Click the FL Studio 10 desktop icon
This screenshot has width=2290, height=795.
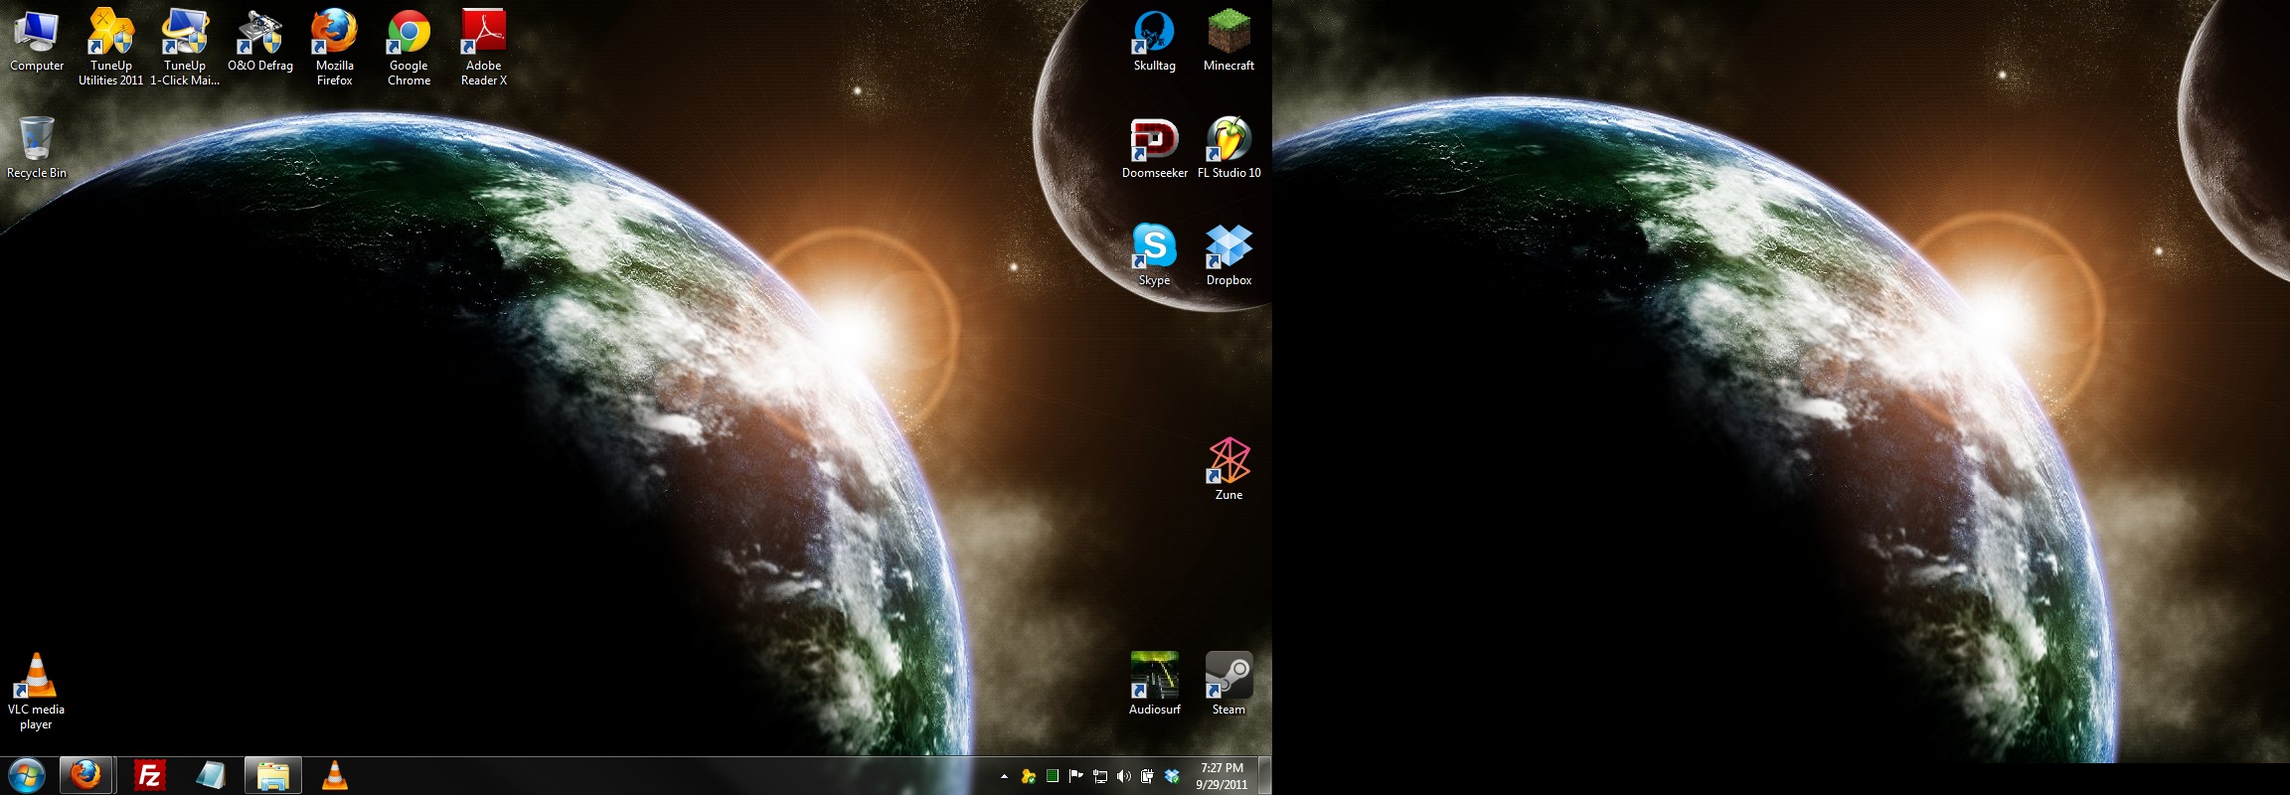pos(1228,142)
